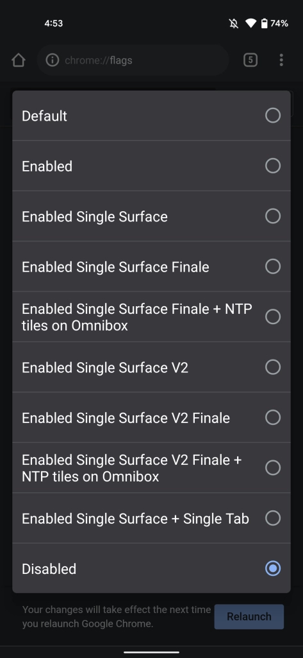Open the three-dot overflow menu
The width and height of the screenshot is (303, 658).
pyautogui.click(x=281, y=60)
